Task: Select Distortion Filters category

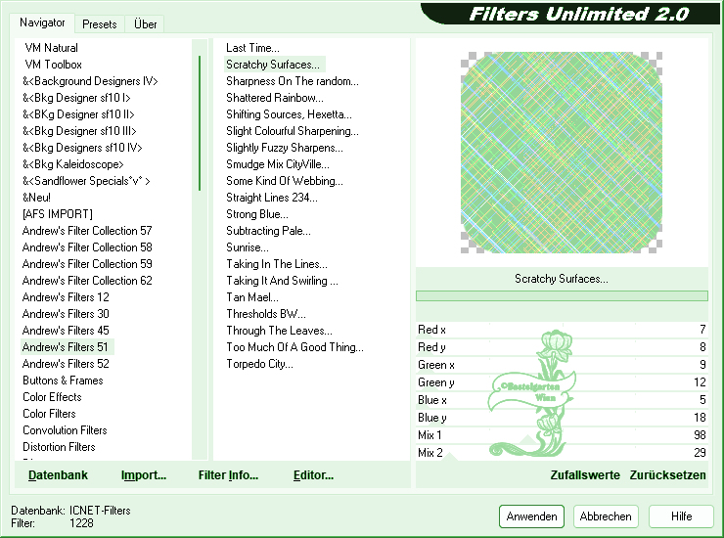Action: [59, 447]
